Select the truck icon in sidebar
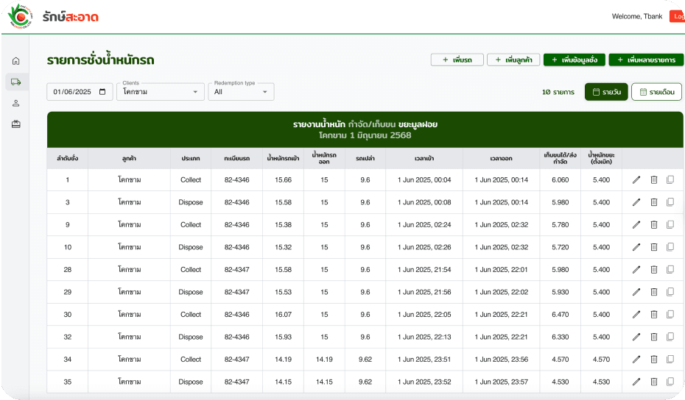This screenshot has height=400, width=685. [16, 82]
